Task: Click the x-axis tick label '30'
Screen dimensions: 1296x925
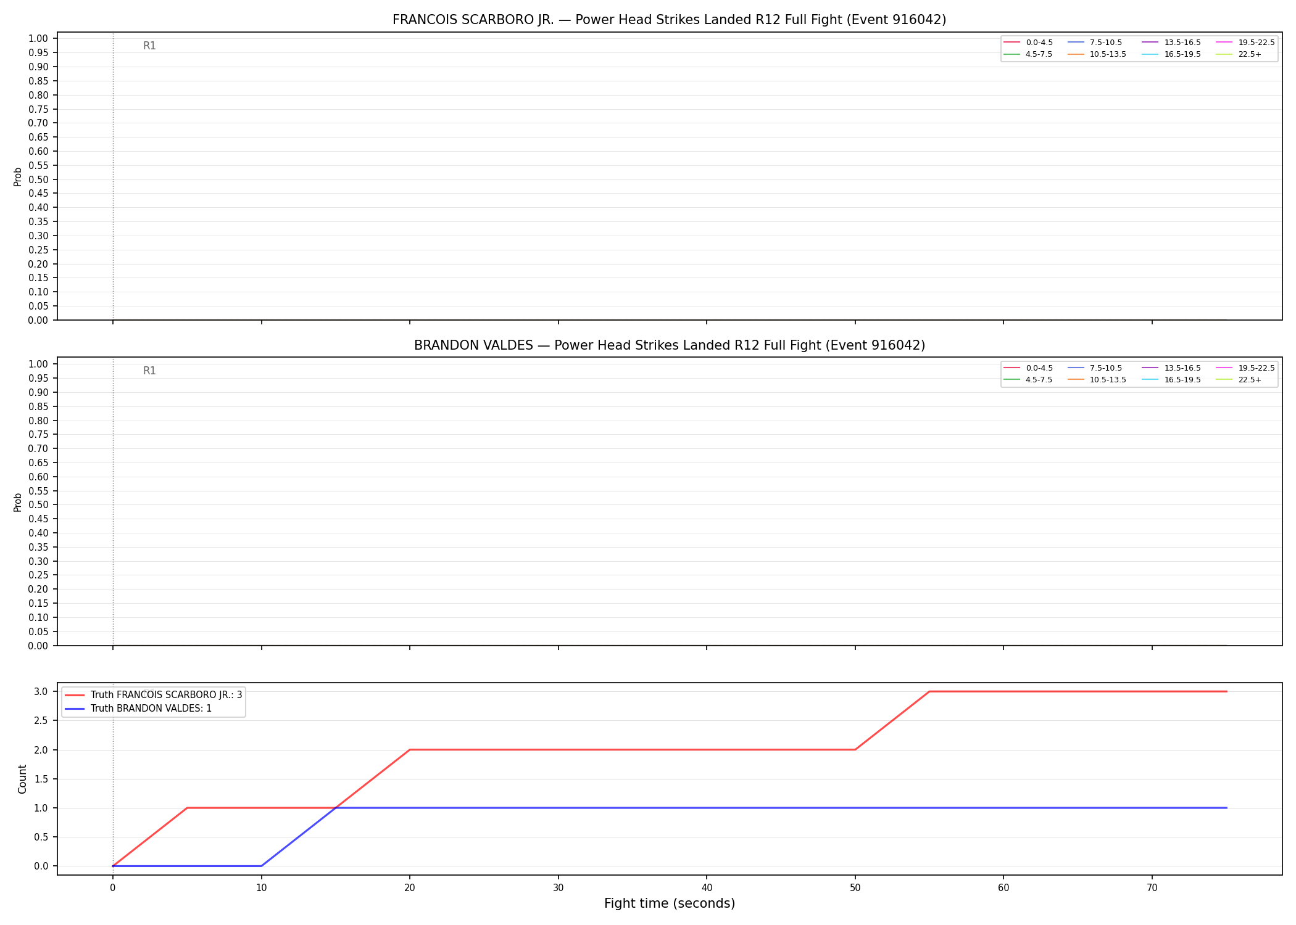Action: click(x=559, y=888)
